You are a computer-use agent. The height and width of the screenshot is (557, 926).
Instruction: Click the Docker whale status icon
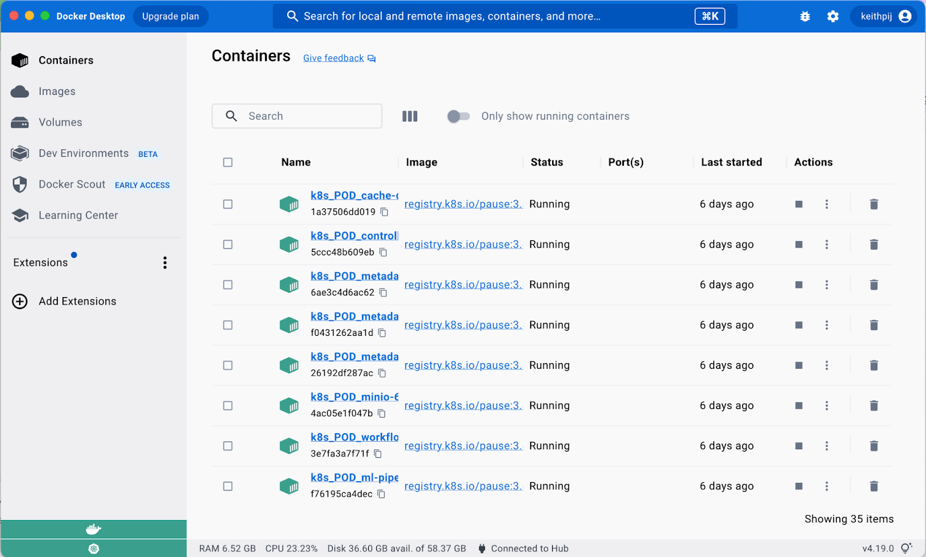94,529
